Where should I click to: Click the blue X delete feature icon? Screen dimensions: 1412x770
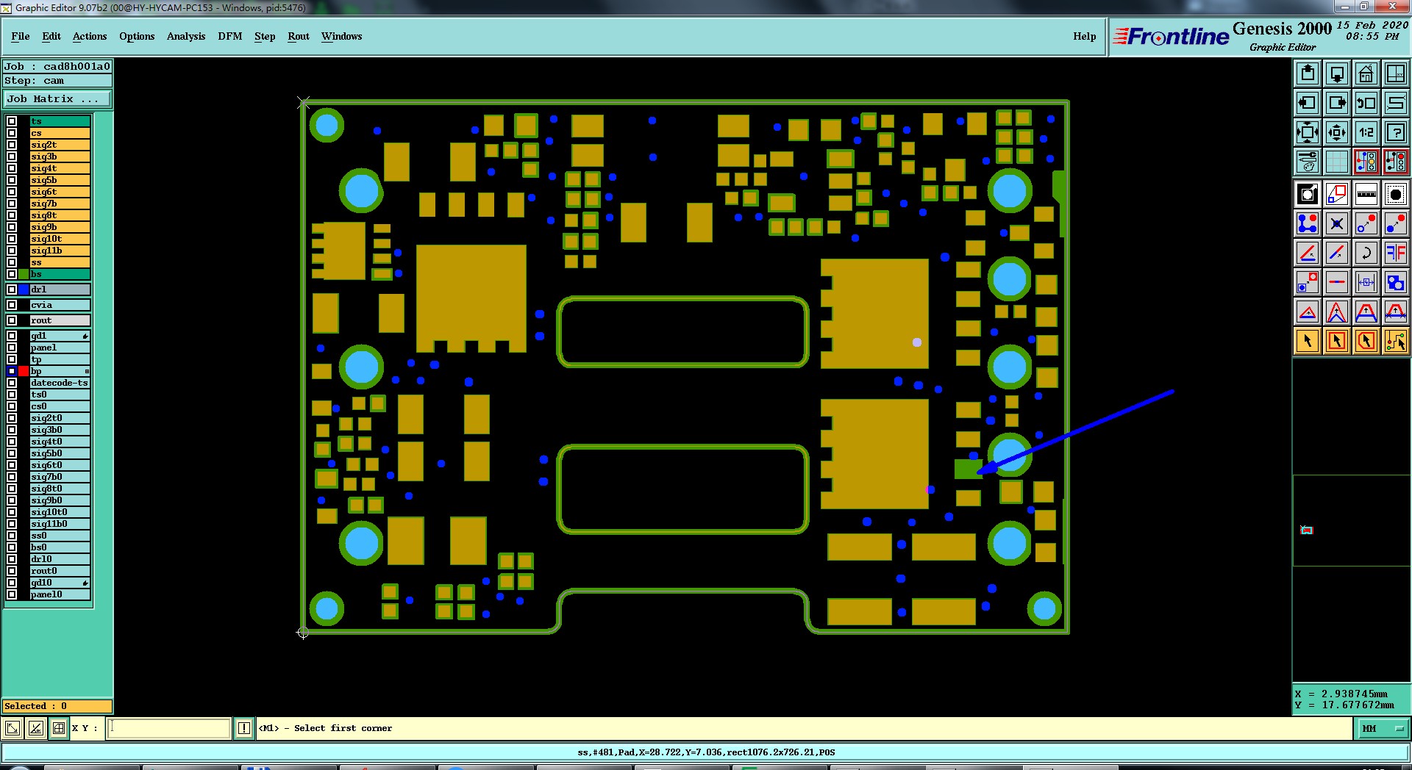[x=1337, y=223]
